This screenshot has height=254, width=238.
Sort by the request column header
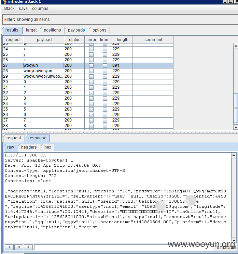[x=13, y=40]
